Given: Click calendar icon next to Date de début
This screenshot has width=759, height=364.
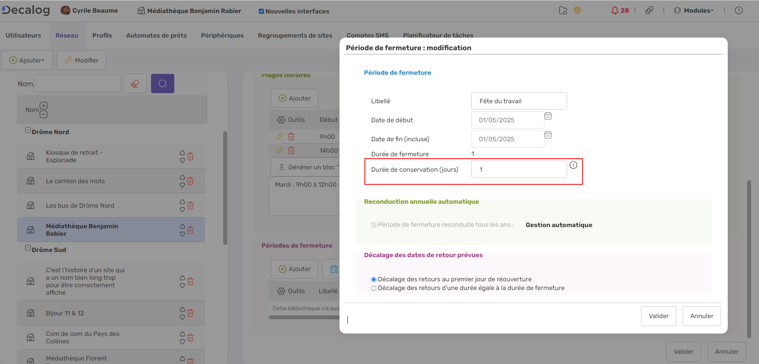Looking at the screenshot, I should (x=548, y=116).
